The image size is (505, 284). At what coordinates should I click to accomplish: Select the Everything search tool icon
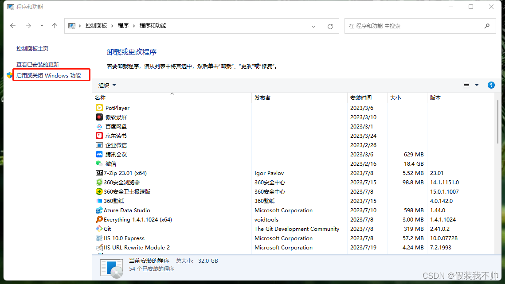pyautogui.click(x=98, y=219)
